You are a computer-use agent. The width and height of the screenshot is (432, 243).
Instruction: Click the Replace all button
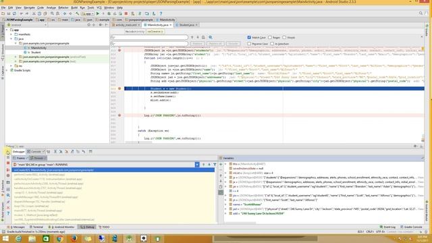coord(215,43)
